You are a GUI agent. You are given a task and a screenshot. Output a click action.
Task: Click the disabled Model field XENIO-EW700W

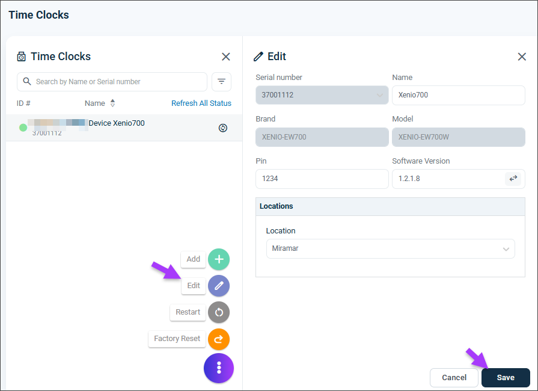click(459, 137)
